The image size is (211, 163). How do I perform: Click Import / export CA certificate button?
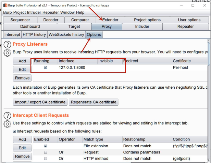[x=40, y=102]
